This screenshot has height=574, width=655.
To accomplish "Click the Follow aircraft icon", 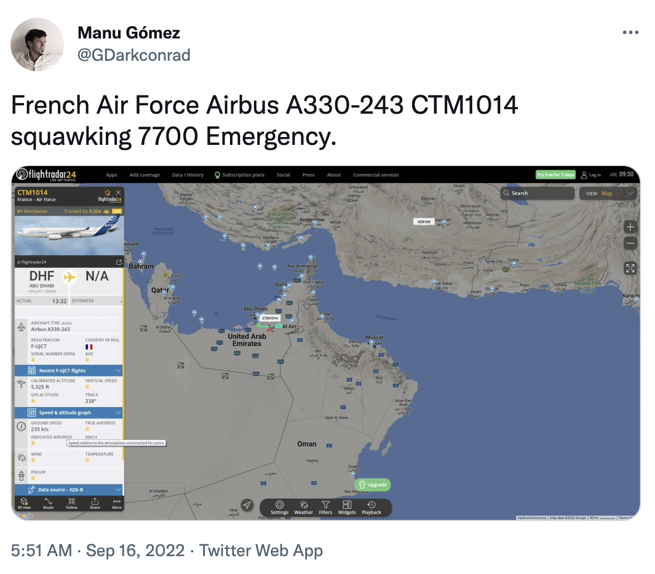I will coord(71,503).
